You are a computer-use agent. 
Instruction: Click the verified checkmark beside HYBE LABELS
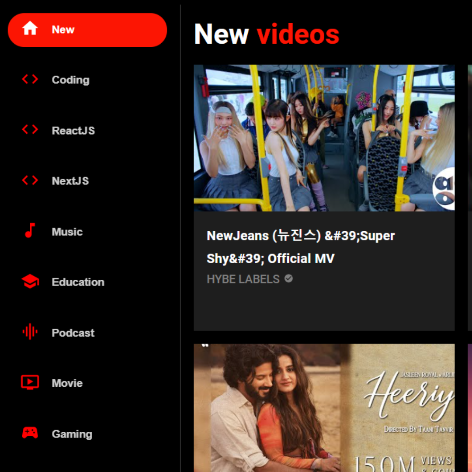coord(288,279)
